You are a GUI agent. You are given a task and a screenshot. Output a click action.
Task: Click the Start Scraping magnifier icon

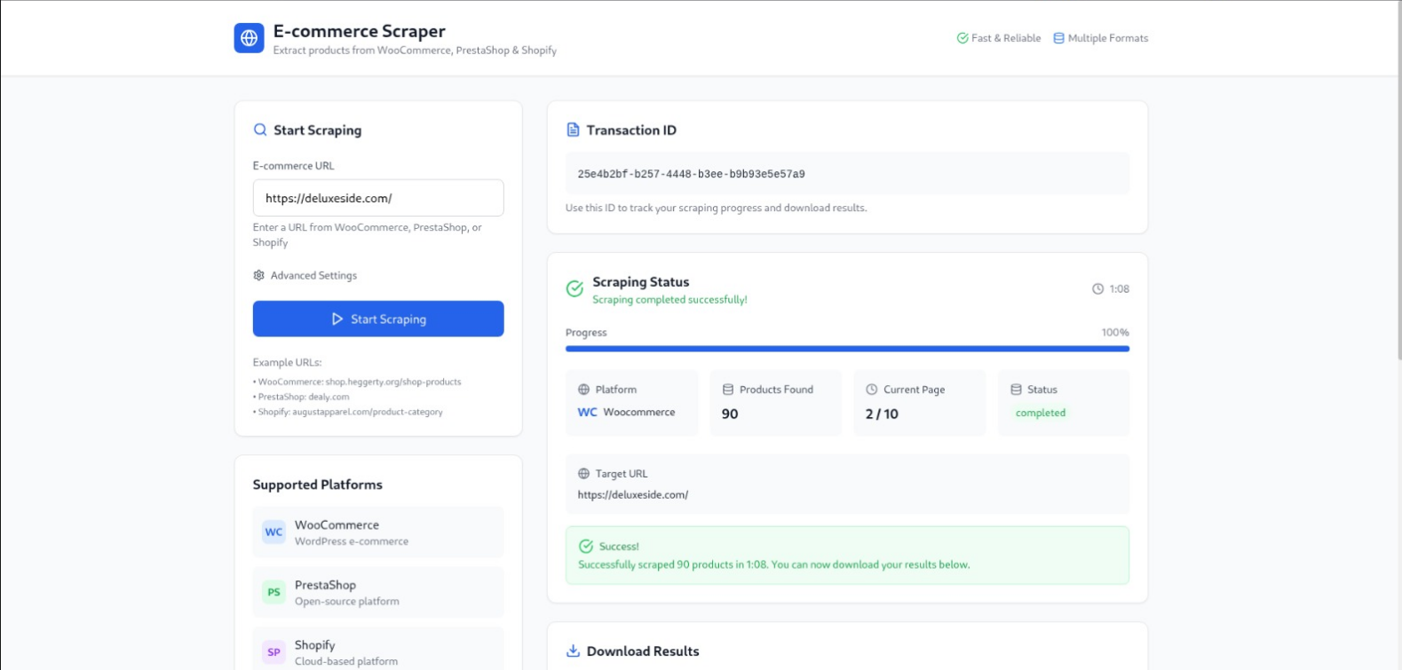260,130
